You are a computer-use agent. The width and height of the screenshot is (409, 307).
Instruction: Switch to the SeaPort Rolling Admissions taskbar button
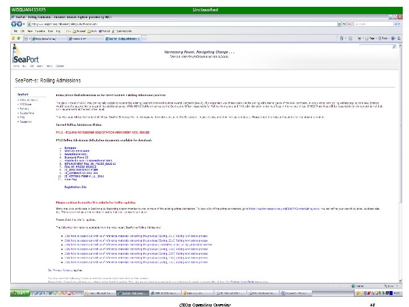click(132, 293)
